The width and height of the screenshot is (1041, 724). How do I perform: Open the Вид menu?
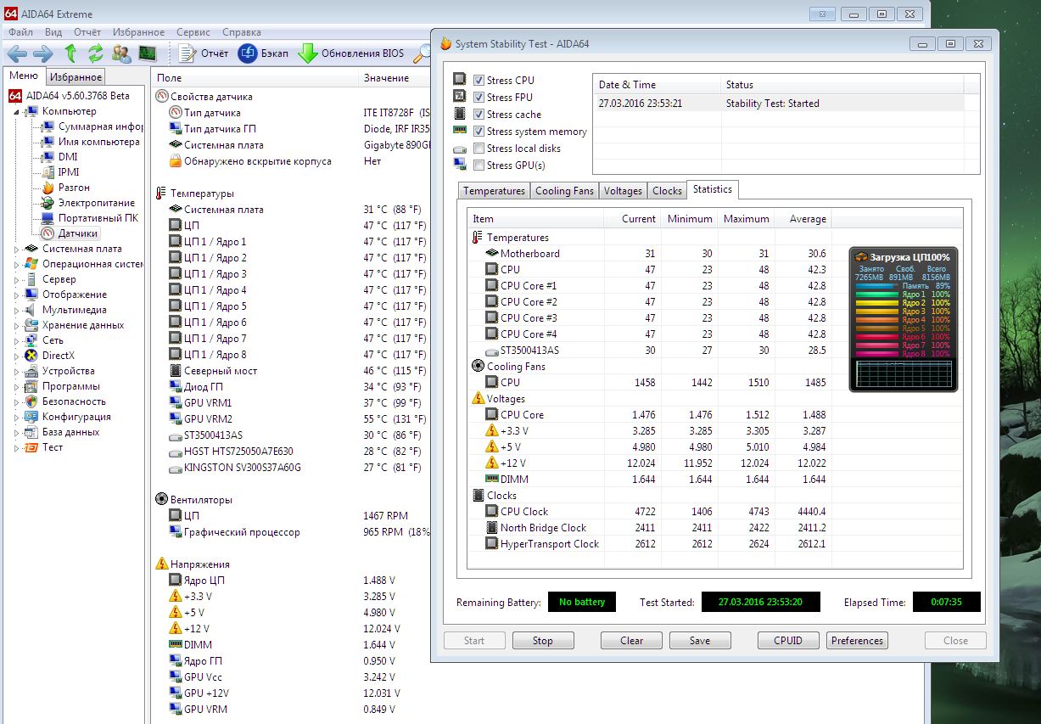[53, 32]
